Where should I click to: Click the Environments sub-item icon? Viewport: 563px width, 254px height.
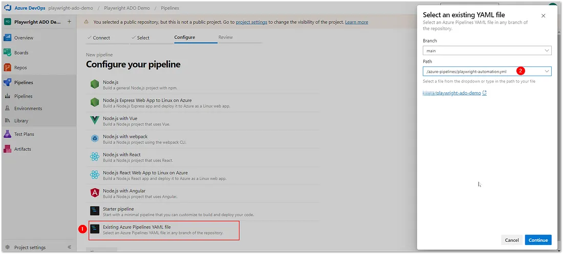tap(8, 108)
